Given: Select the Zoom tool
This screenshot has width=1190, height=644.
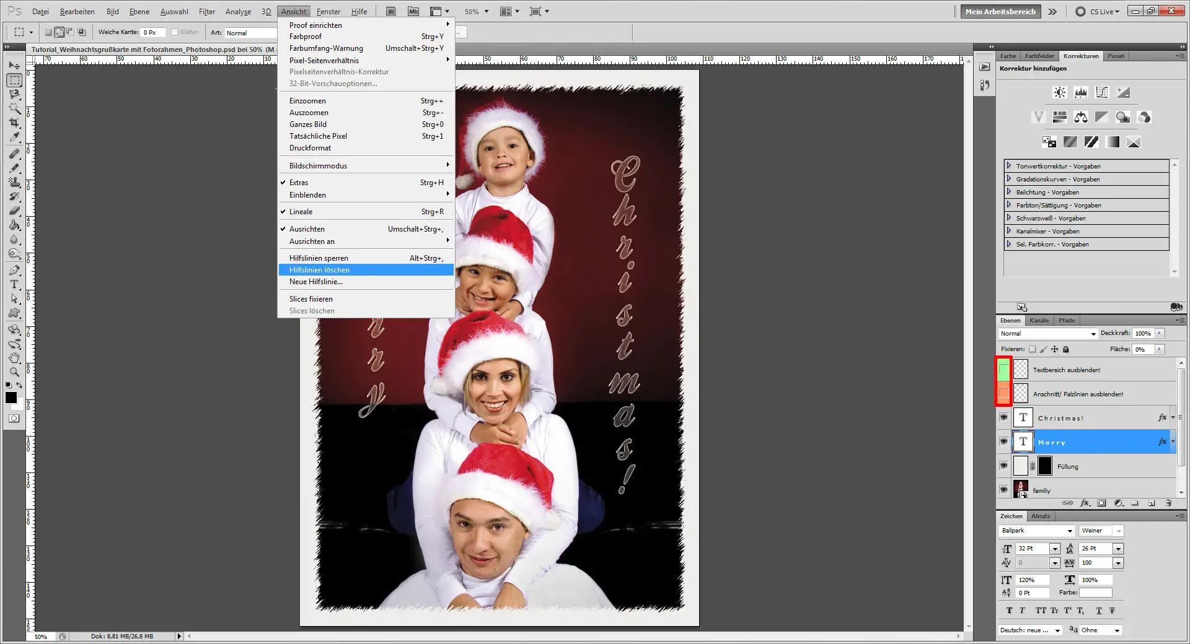Looking at the screenshot, I should (14, 372).
